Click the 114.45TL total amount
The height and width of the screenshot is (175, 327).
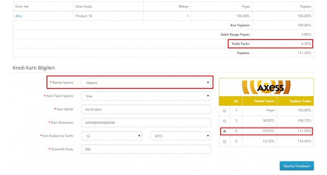(x=304, y=141)
